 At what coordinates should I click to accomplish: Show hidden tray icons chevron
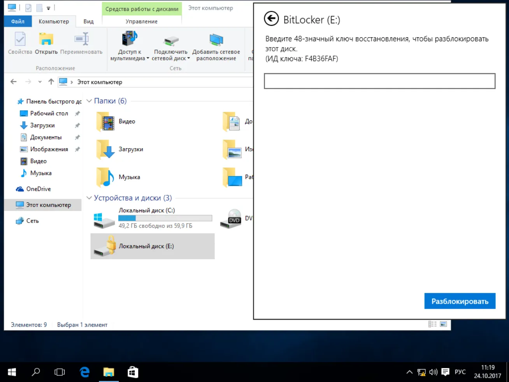[409, 372]
